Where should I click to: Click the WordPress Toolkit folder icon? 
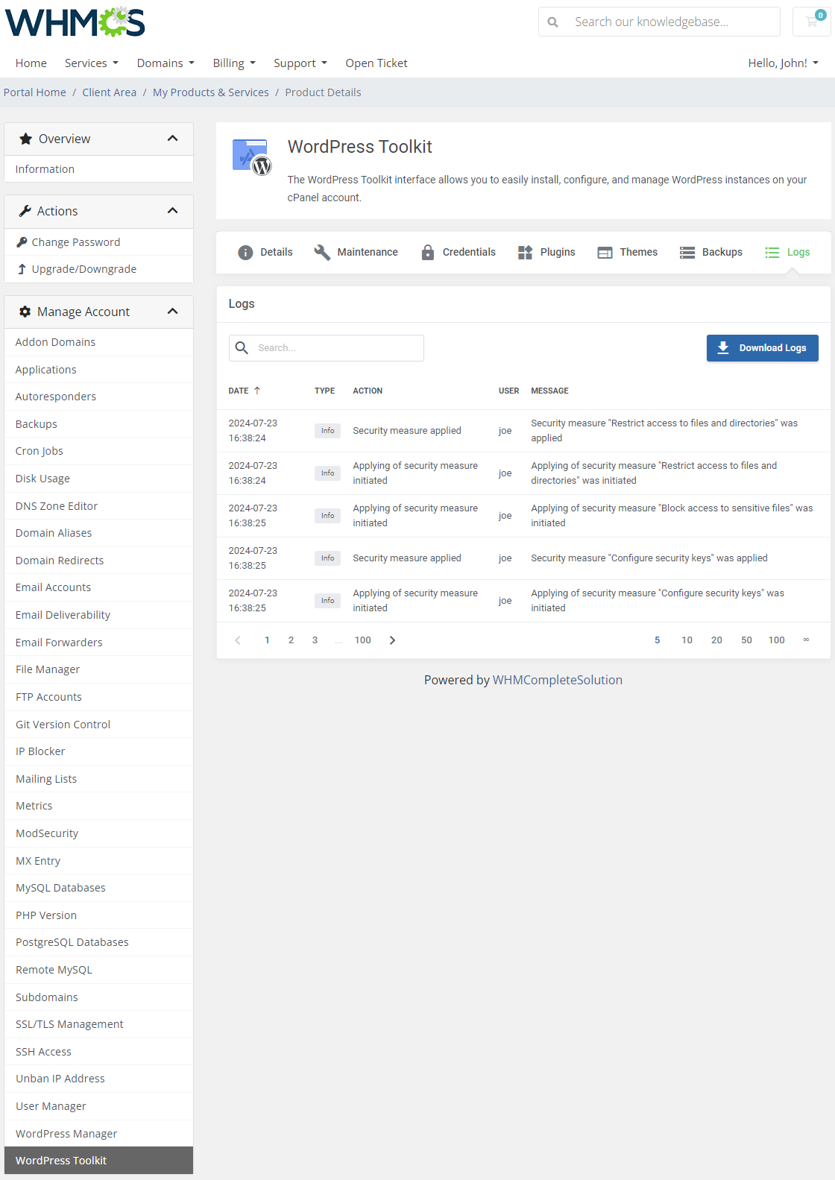pyautogui.click(x=251, y=157)
